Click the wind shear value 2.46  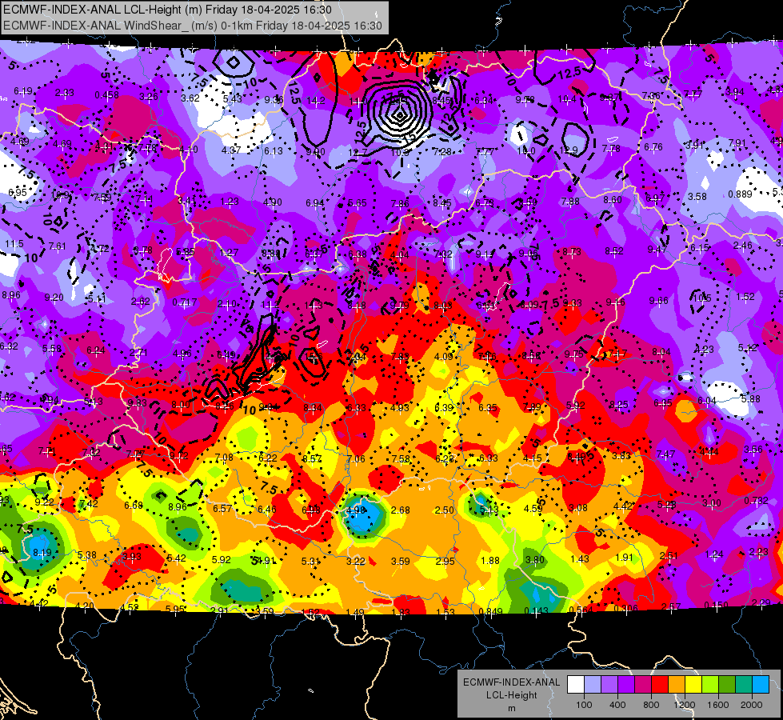click(742, 246)
